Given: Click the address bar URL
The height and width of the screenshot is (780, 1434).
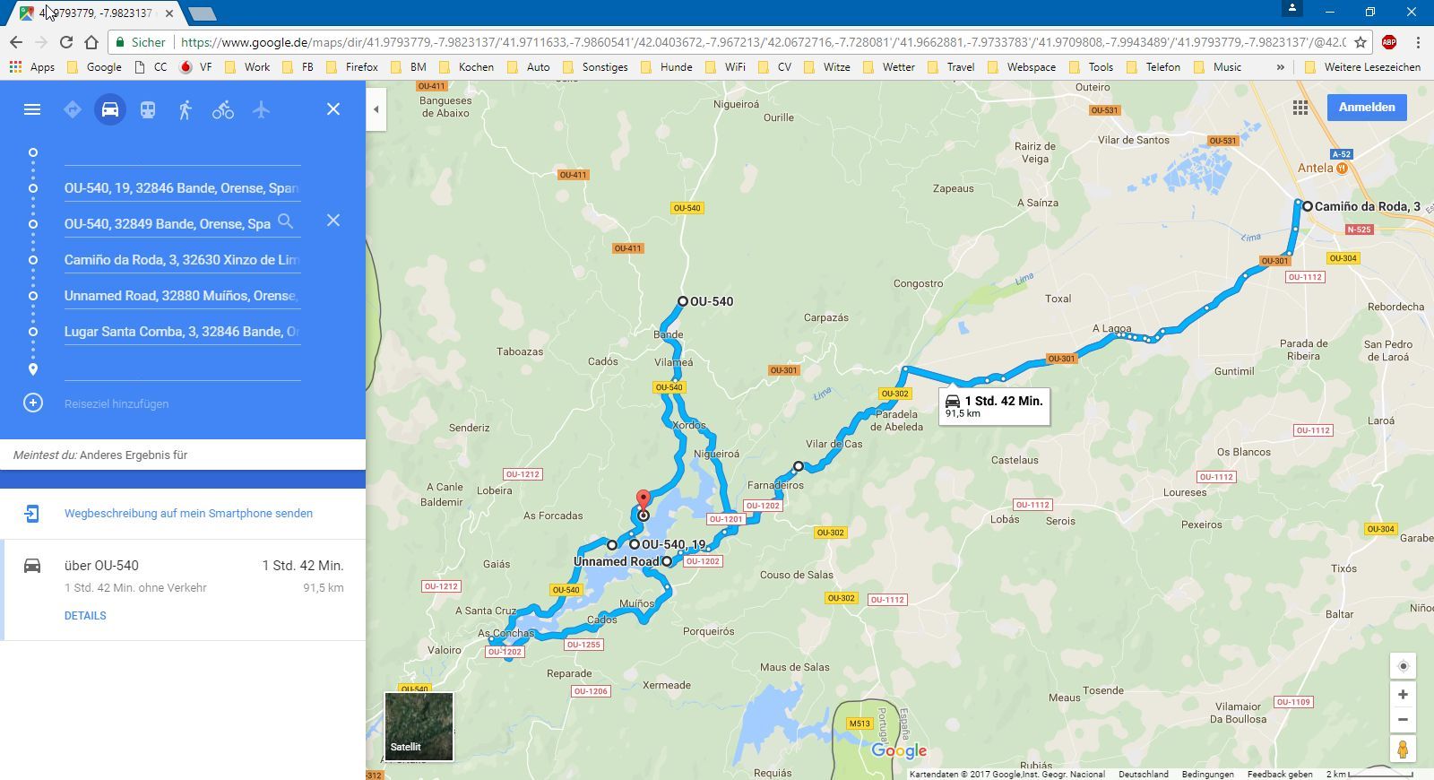Looking at the screenshot, I should (762, 42).
